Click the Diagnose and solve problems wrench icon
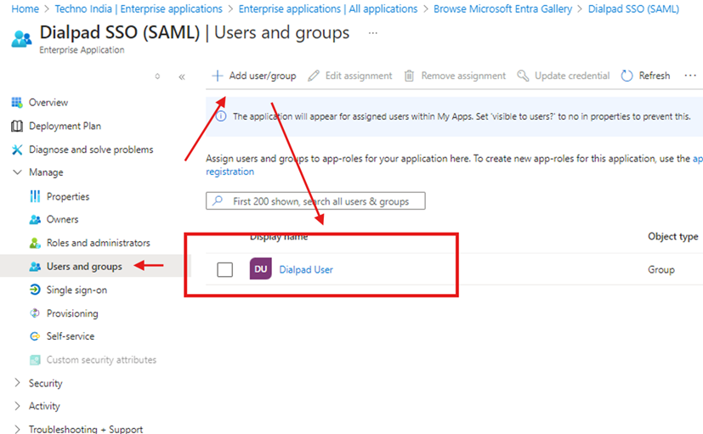 (x=17, y=149)
